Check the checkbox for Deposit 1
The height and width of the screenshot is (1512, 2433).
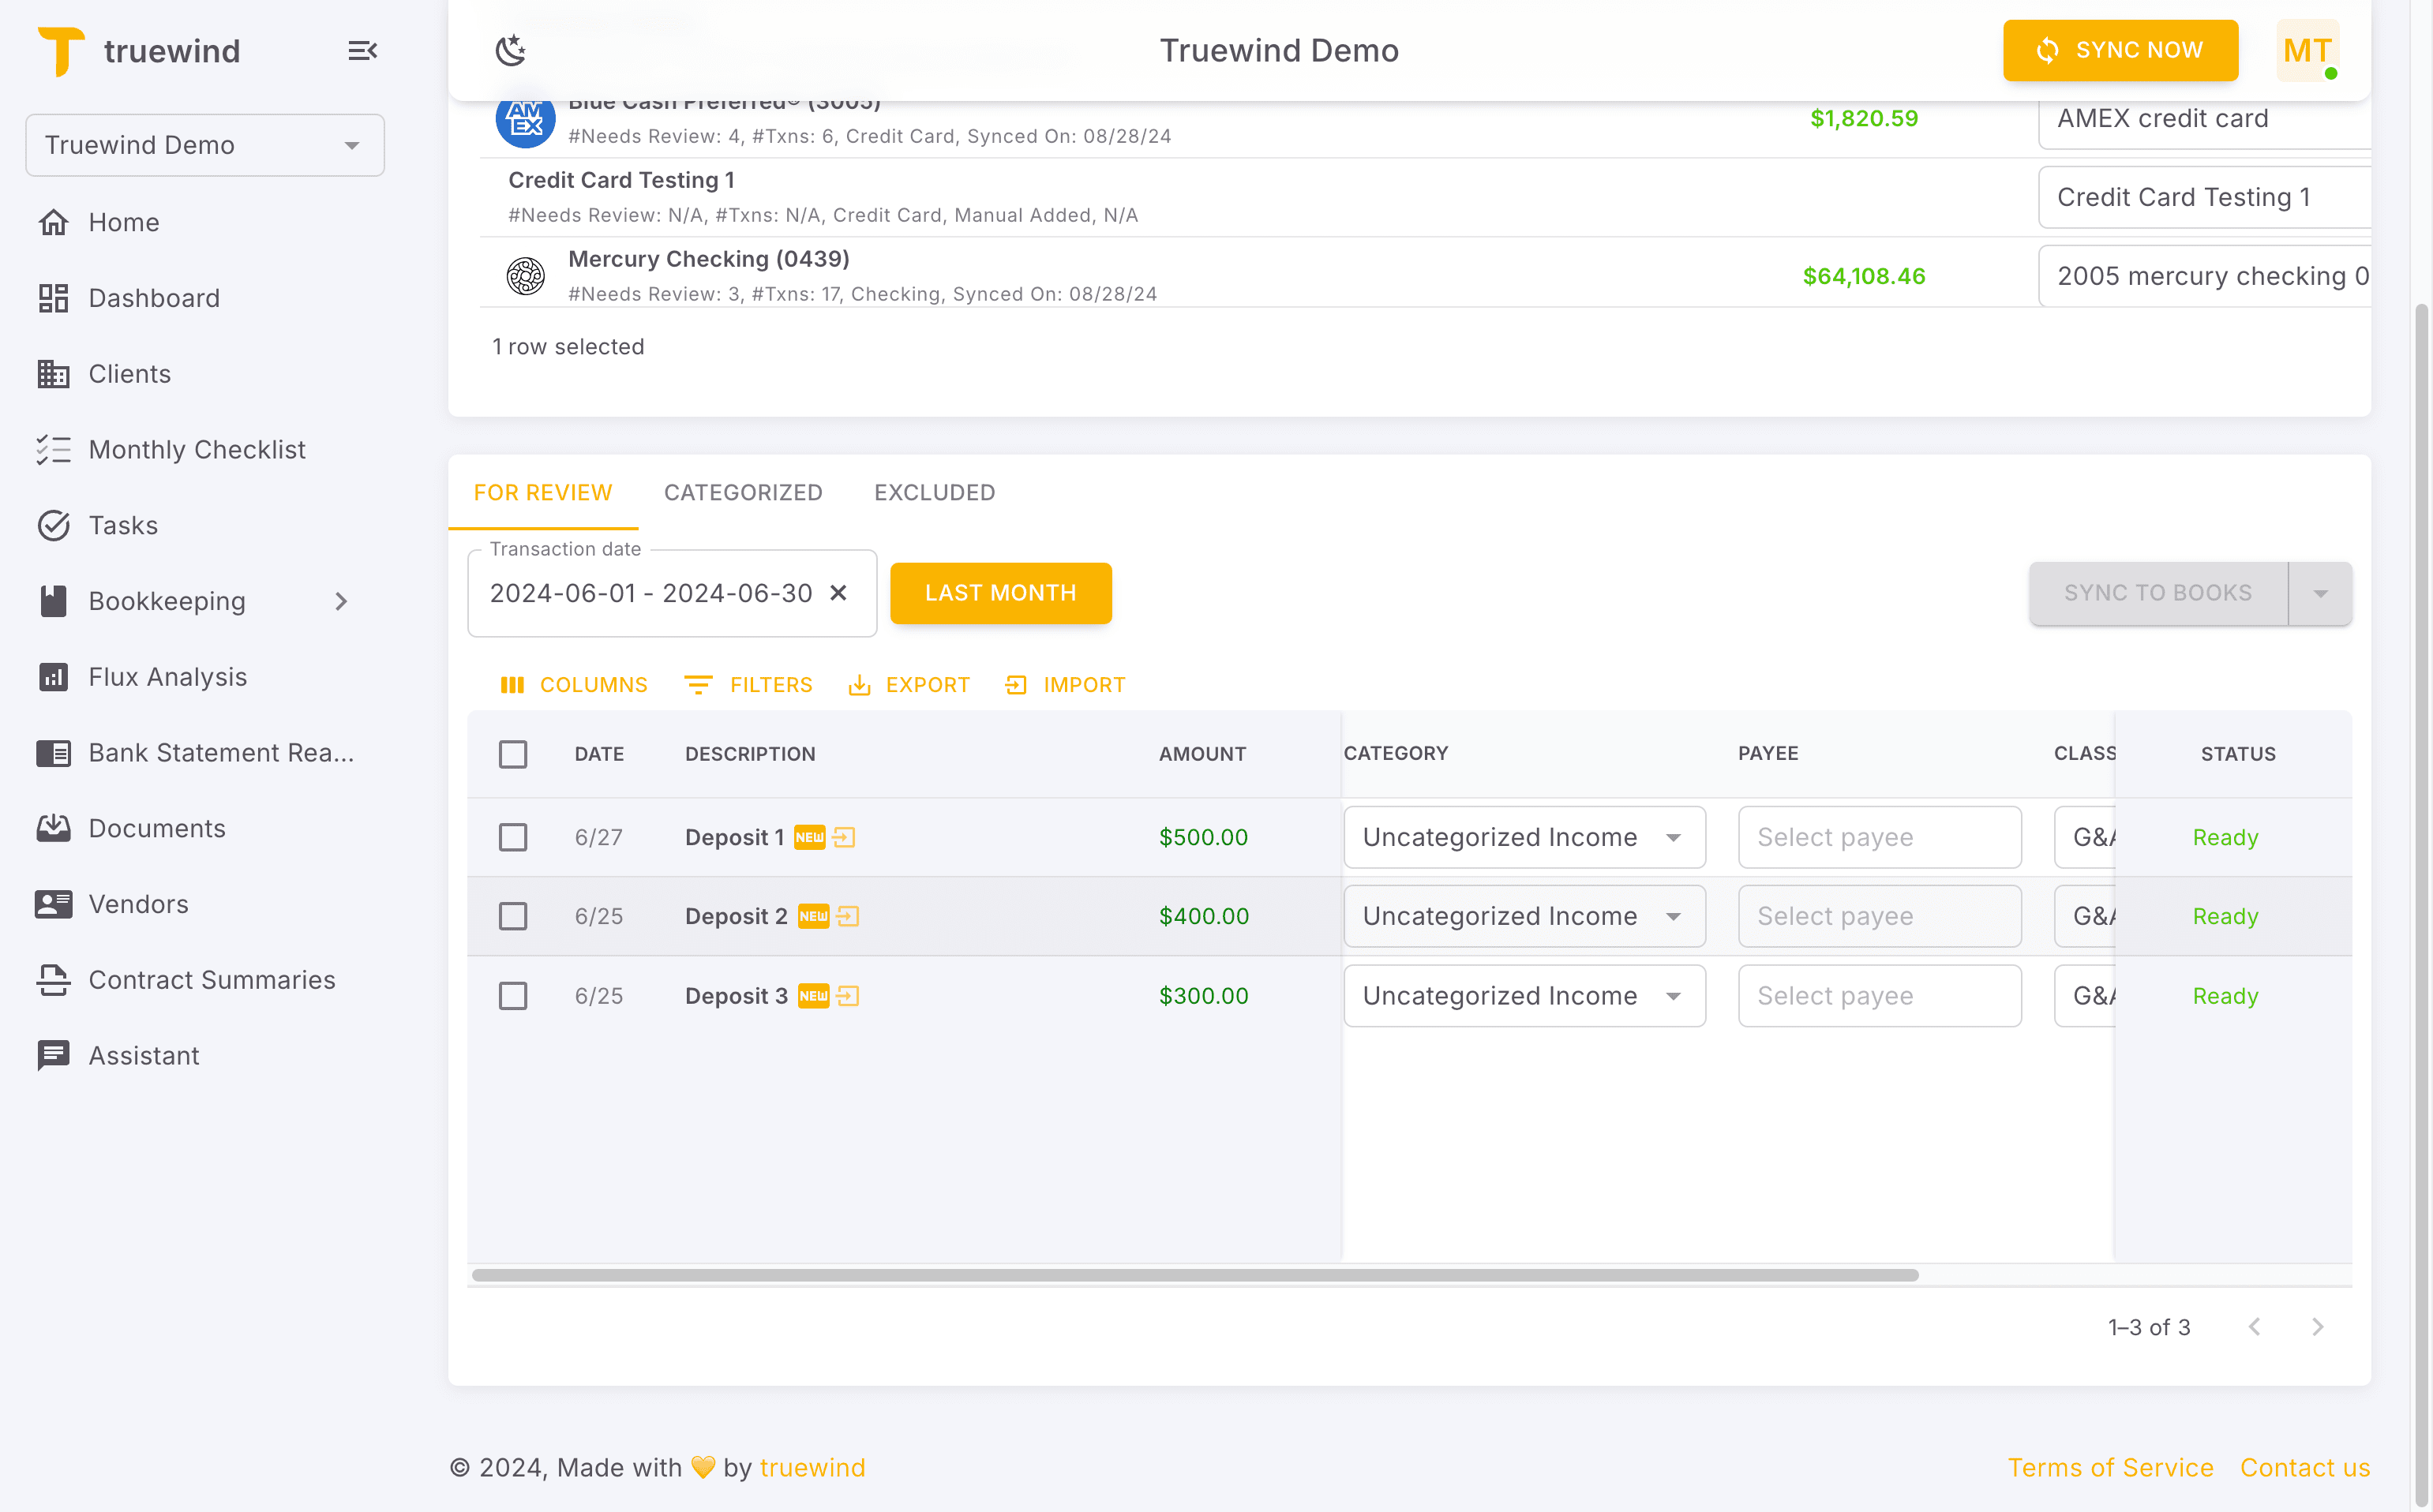[x=513, y=837]
